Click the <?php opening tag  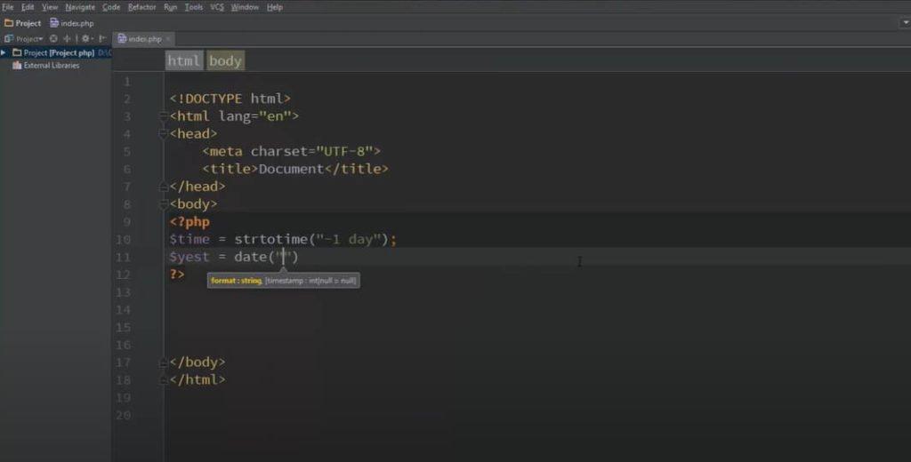coord(189,222)
